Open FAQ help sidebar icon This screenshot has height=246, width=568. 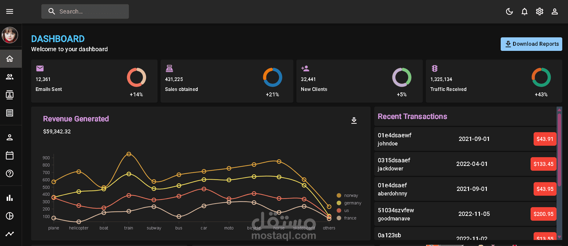[x=10, y=173]
